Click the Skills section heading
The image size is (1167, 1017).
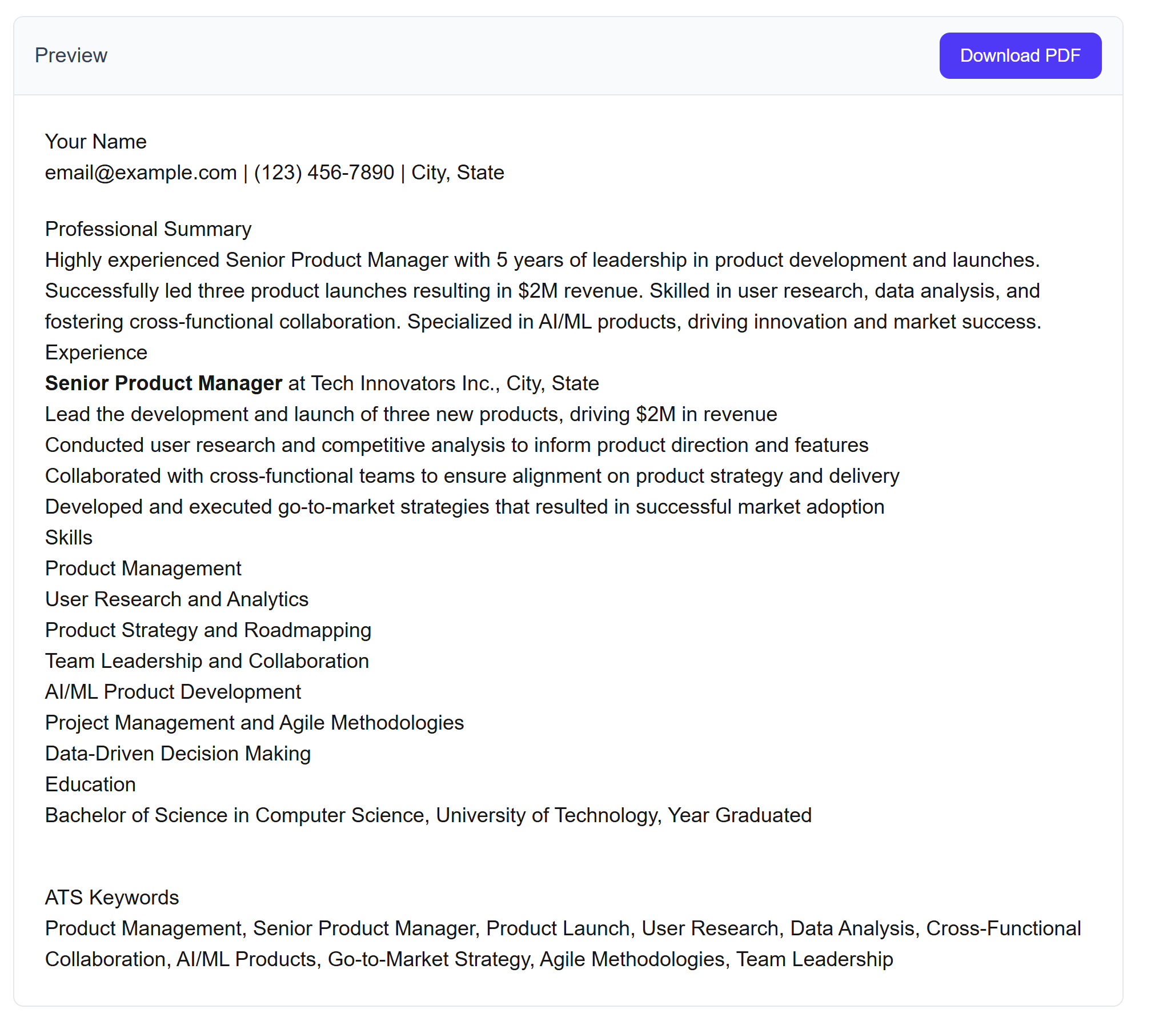click(69, 538)
